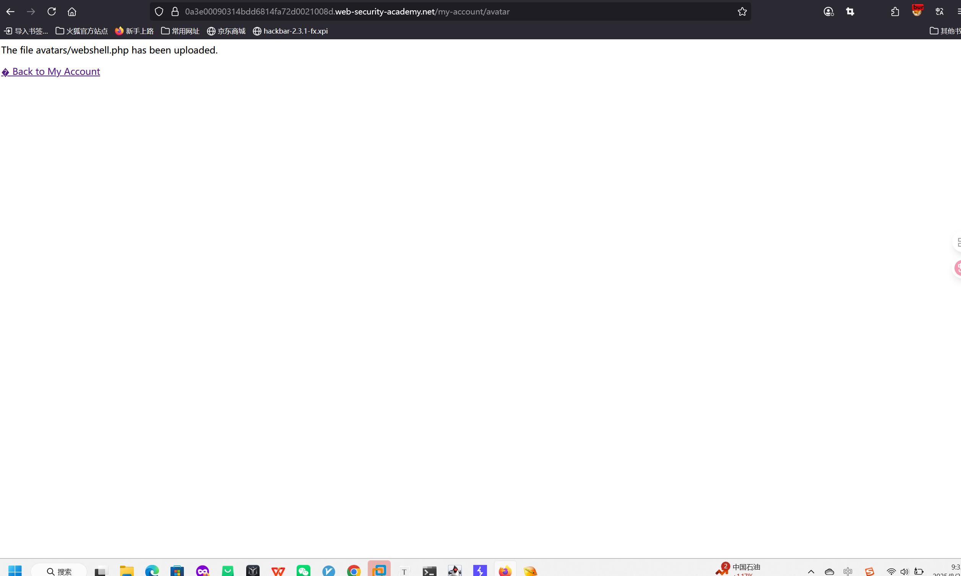Expand the 其他书签 bookmarks folder
Image resolution: width=961 pixels, height=576 pixels.
[x=945, y=31]
